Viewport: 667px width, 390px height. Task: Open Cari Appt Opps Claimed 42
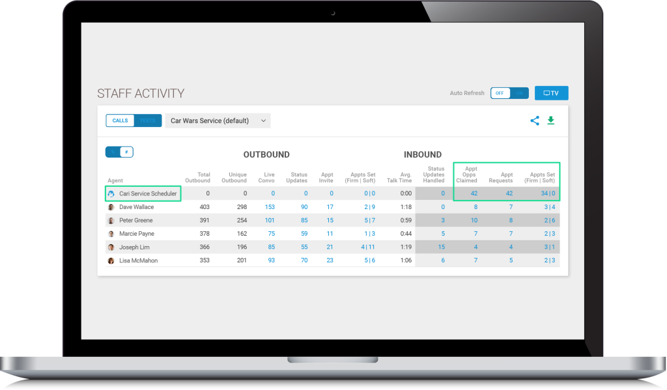click(x=474, y=193)
